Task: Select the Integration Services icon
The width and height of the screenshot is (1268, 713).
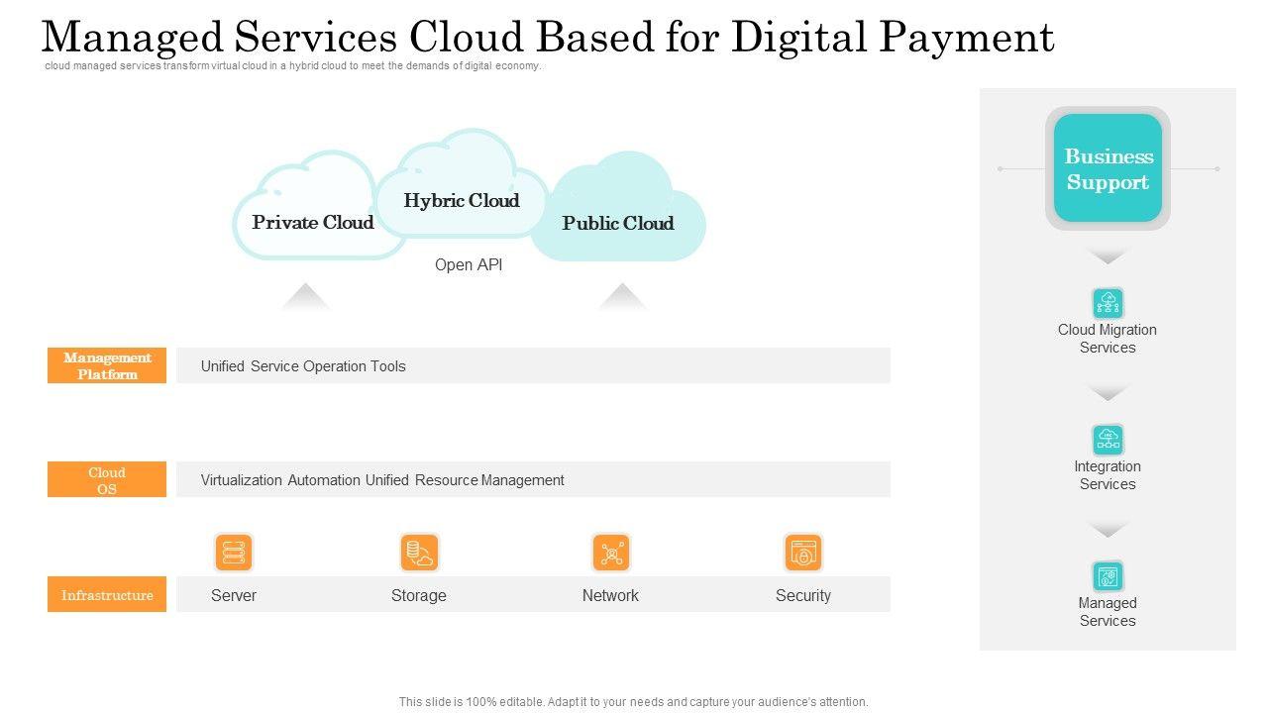Action: (x=1108, y=440)
